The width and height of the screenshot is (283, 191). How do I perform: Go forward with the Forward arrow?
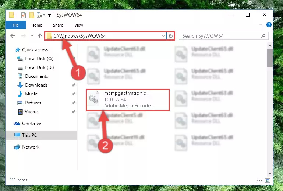[x=24, y=36]
